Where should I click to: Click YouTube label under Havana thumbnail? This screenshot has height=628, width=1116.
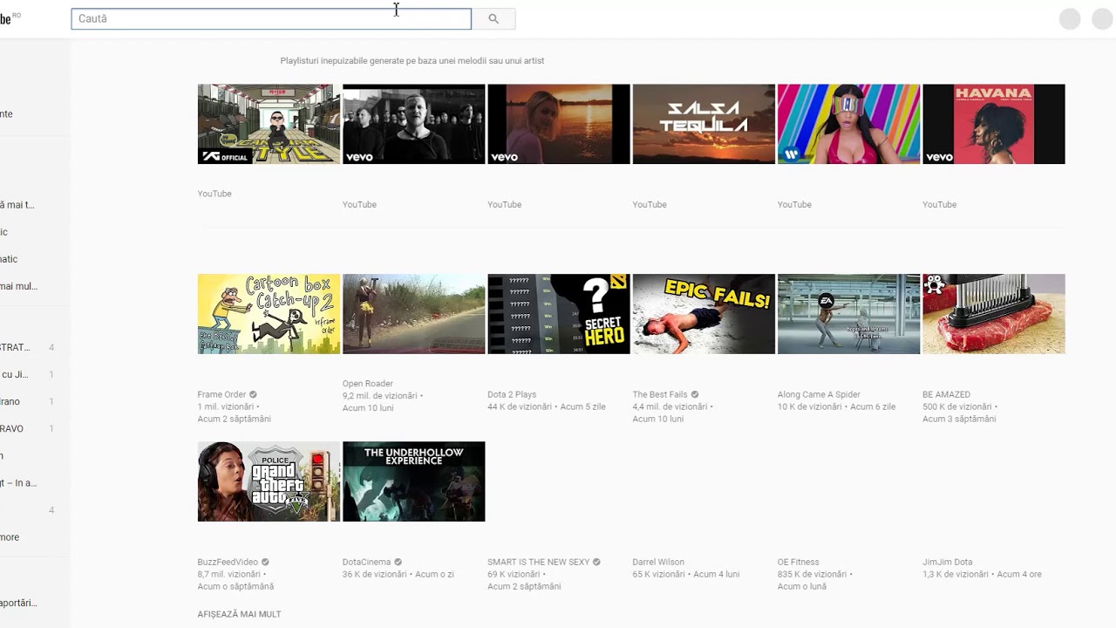[940, 204]
